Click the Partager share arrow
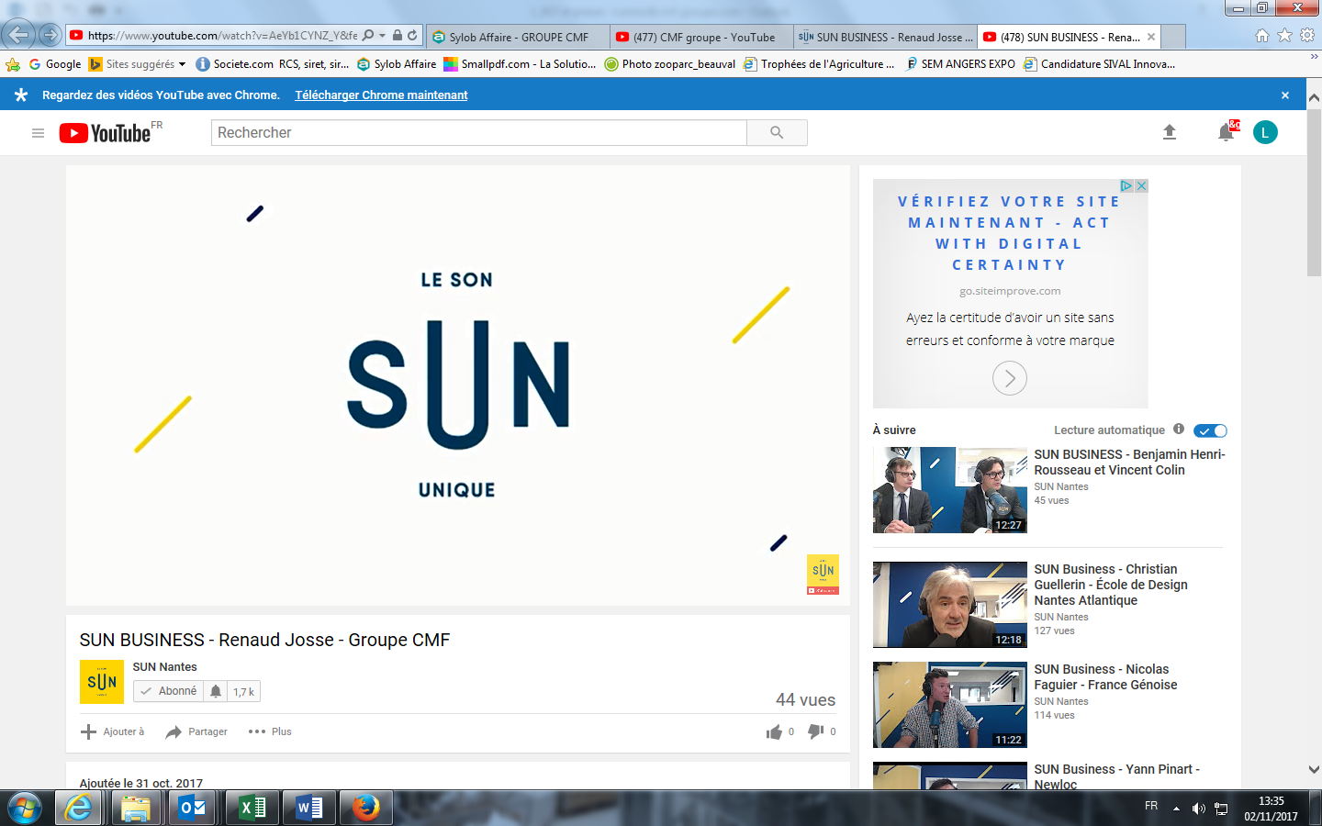 click(174, 731)
